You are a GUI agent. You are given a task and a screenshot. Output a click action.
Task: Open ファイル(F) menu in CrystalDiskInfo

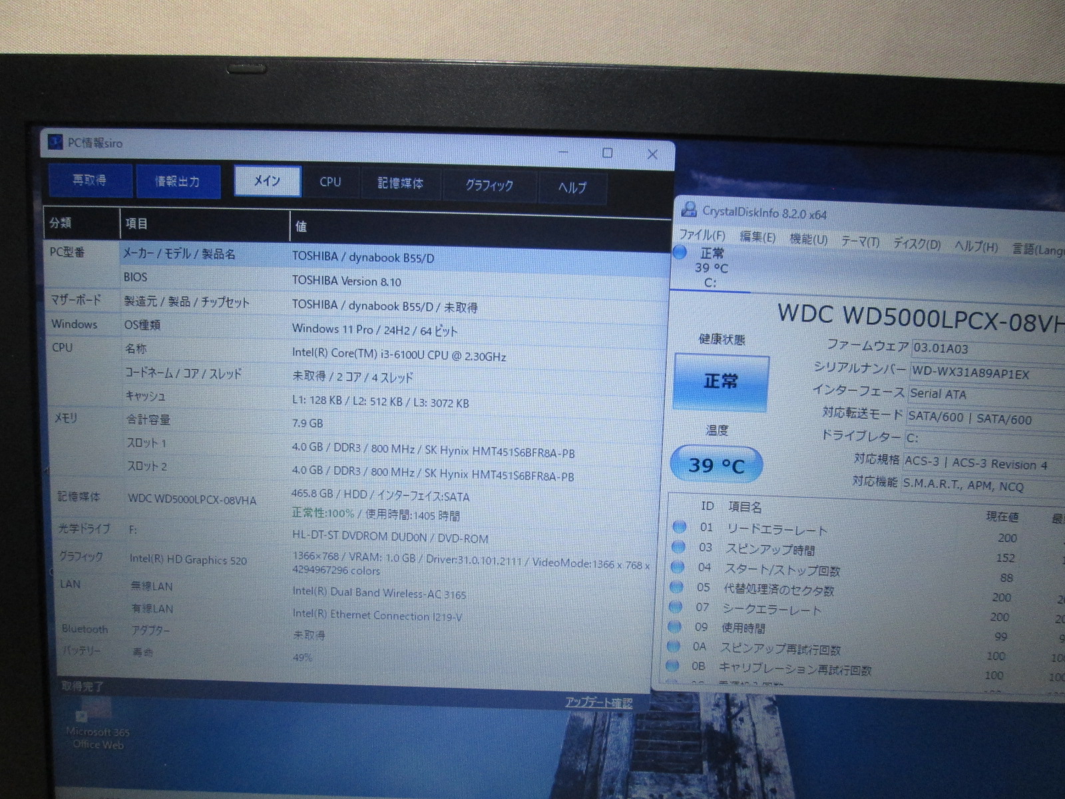[702, 235]
